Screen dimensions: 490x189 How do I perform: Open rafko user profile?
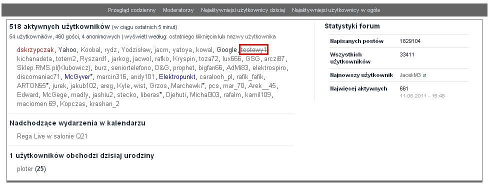(x=162, y=58)
